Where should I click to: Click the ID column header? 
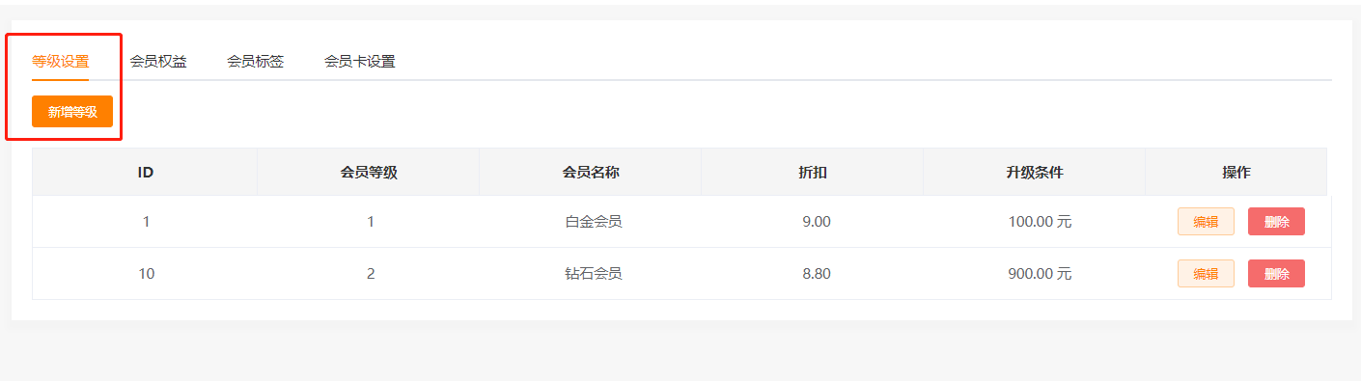(x=146, y=173)
